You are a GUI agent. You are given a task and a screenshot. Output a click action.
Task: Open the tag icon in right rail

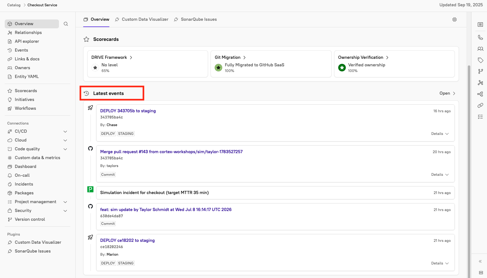click(x=480, y=60)
